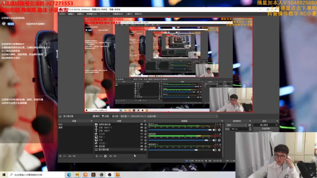The width and height of the screenshot is (317, 178).
Task: Click the Windows taskbar search box
Action: coord(36,175)
